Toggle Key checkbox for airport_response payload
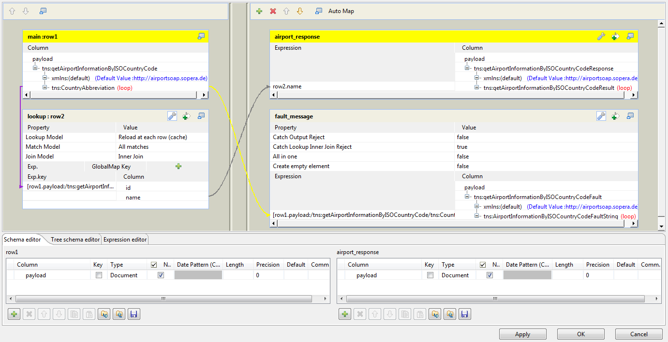The image size is (668, 342). click(430, 275)
